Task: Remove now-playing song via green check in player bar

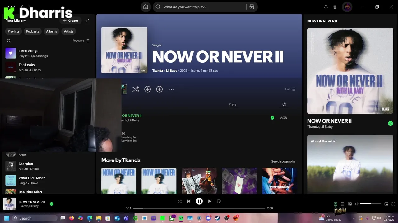Action: pyautogui.click(x=52, y=204)
